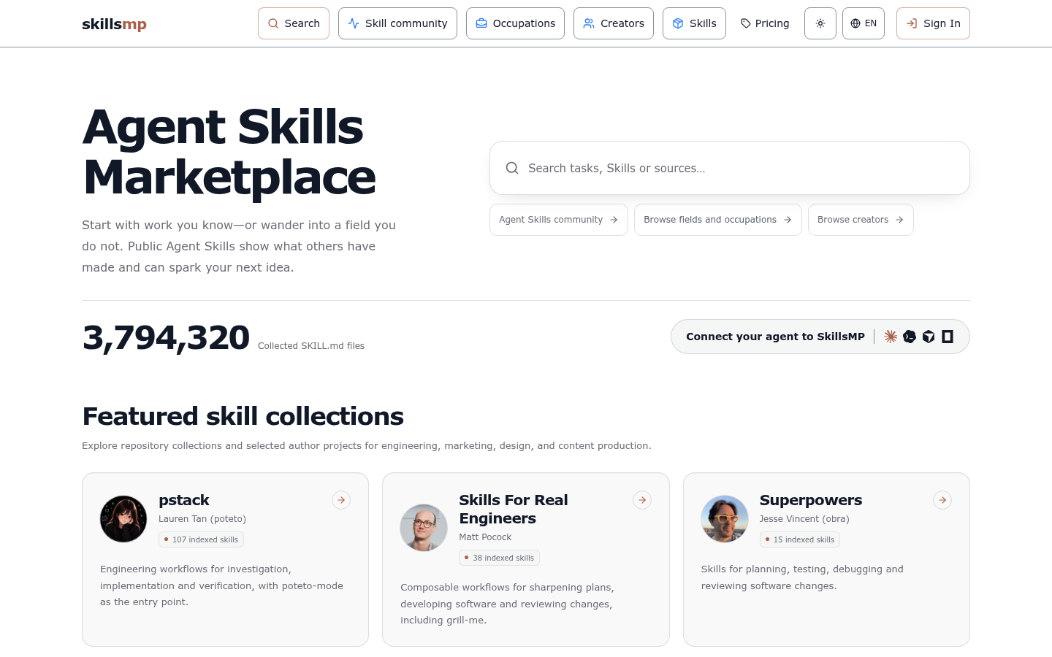
Task: Click the Claude starburst icon
Action: (891, 337)
